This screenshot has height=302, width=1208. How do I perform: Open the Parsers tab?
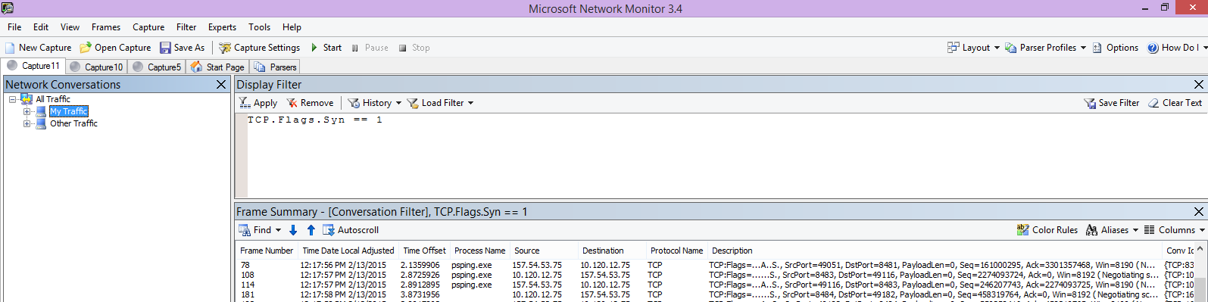[x=276, y=67]
